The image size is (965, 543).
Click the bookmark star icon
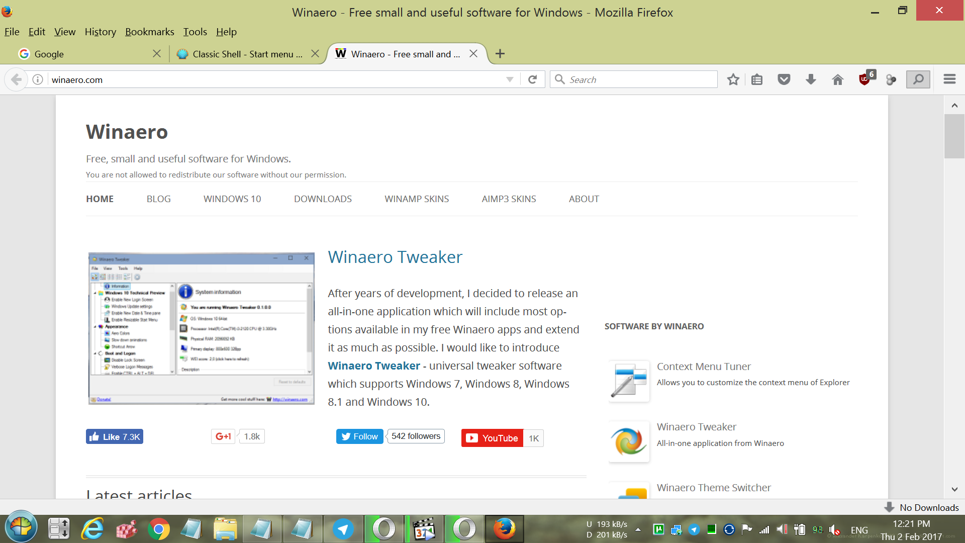[733, 79]
